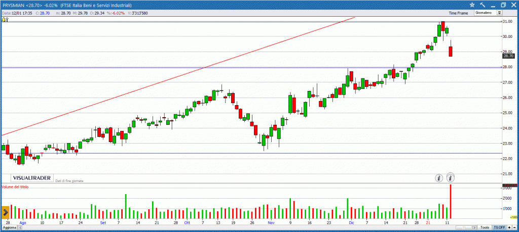Open the hammer tools icon in title bar
519x232 pixels.
pos(483,5)
